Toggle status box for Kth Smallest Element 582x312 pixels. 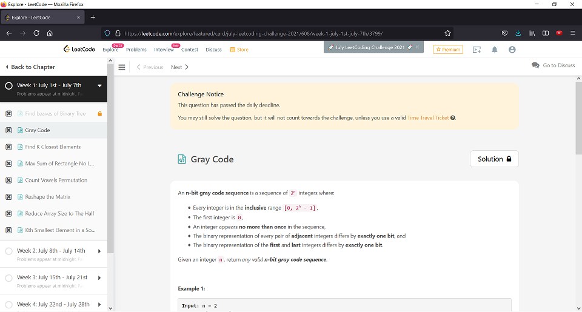(9, 230)
